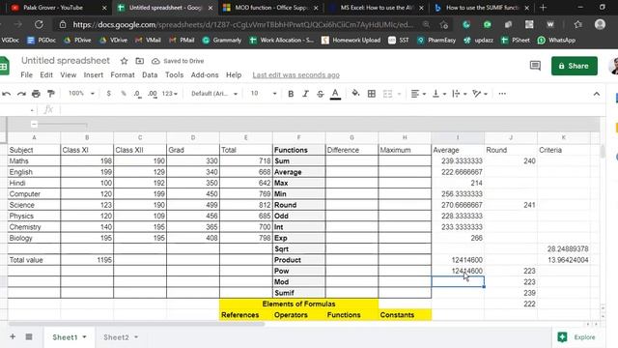
Task: Increase decimal places icon
Action: click(x=153, y=94)
